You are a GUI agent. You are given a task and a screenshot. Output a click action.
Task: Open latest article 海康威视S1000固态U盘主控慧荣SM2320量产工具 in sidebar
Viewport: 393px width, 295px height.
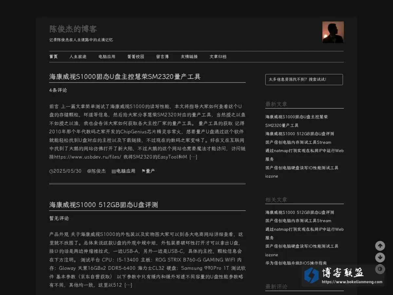[x=296, y=121]
